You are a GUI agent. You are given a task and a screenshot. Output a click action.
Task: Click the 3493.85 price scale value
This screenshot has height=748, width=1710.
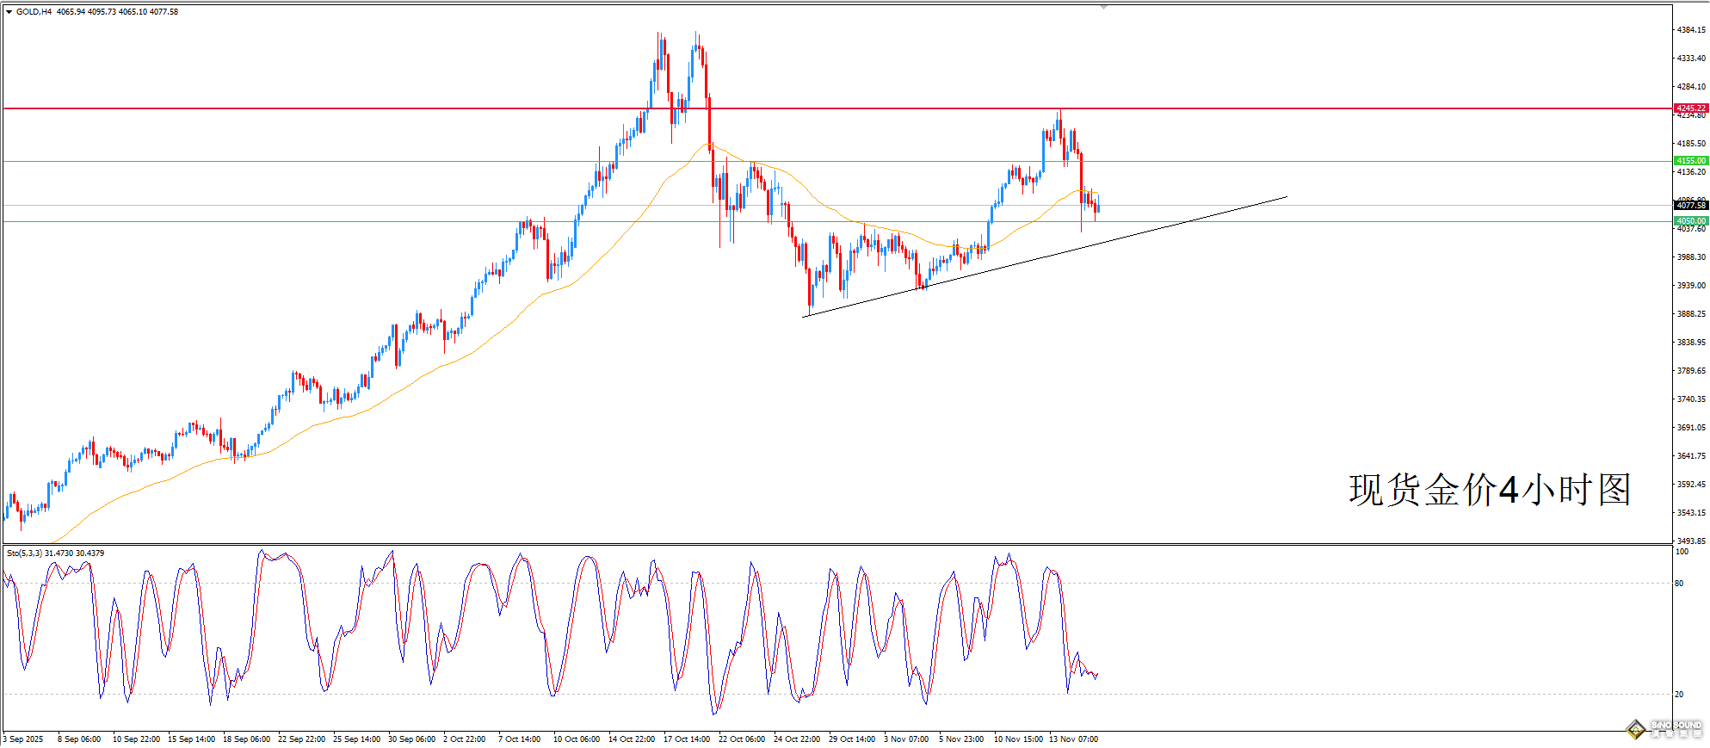coord(1690,541)
